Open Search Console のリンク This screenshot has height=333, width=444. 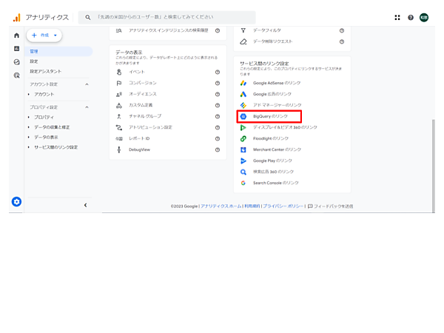276,183
